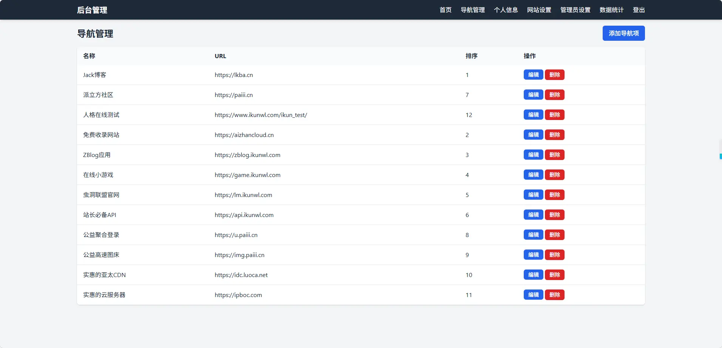This screenshot has width=722, height=348.
Task: Delete the Jack博客 row
Action: pos(554,75)
